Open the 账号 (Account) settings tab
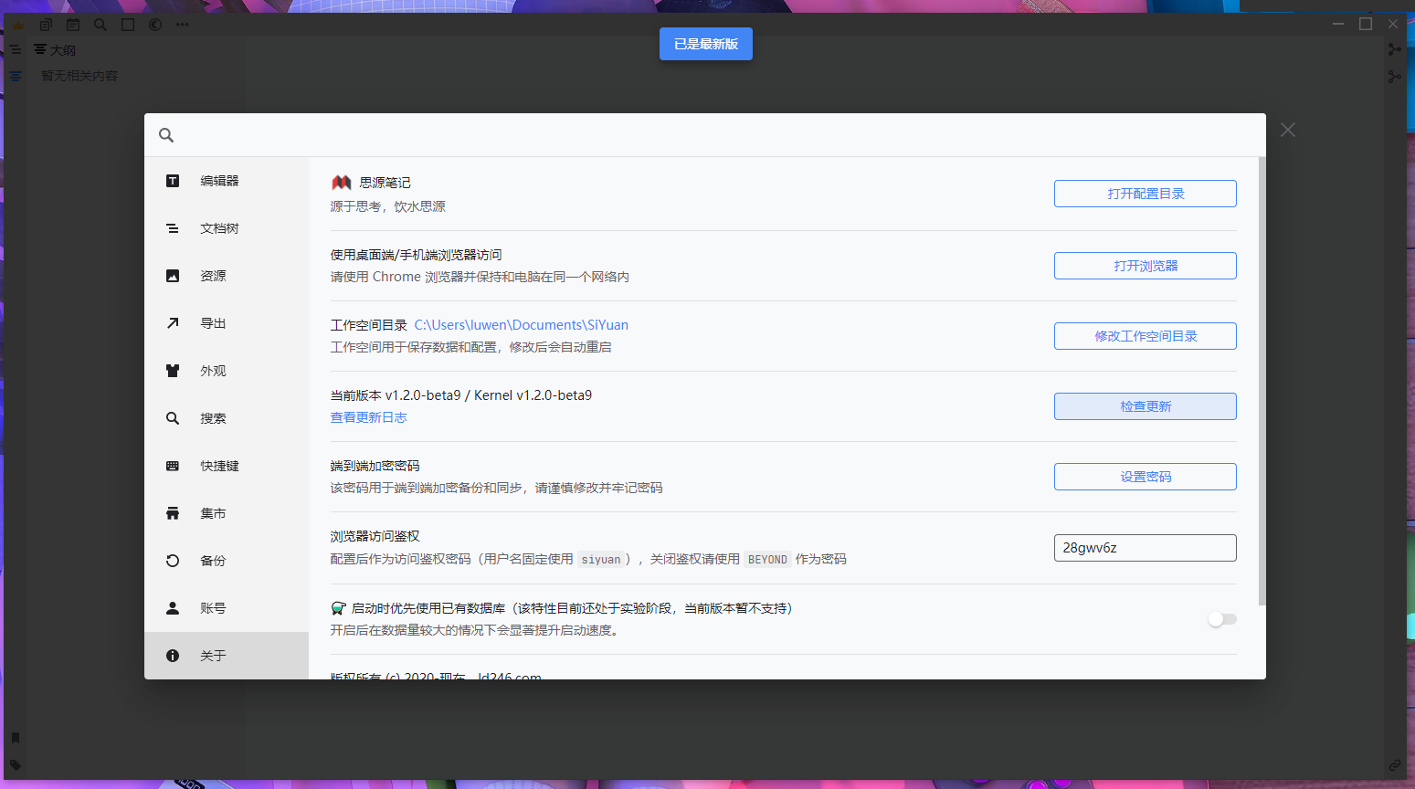This screenshot has height=789, width=1415. pyautogui.click(x=213, y=608)
